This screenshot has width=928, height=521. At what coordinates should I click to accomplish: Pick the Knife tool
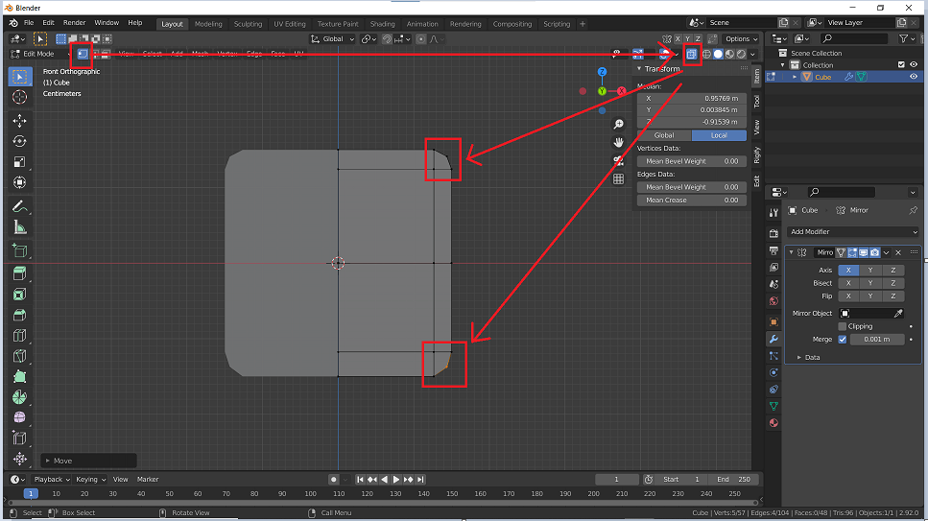pyautogui.click(x=19, y=356)
